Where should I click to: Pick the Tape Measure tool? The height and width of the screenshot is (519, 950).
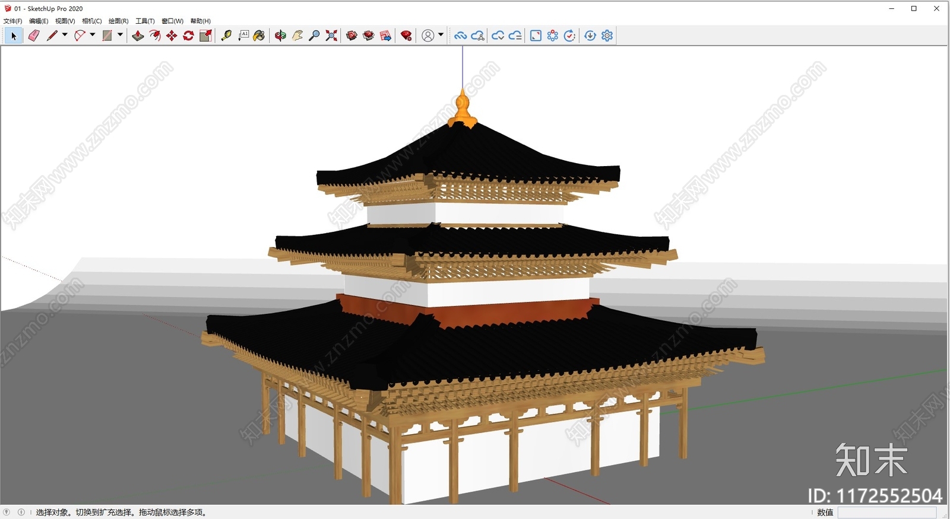coord(226,36)
